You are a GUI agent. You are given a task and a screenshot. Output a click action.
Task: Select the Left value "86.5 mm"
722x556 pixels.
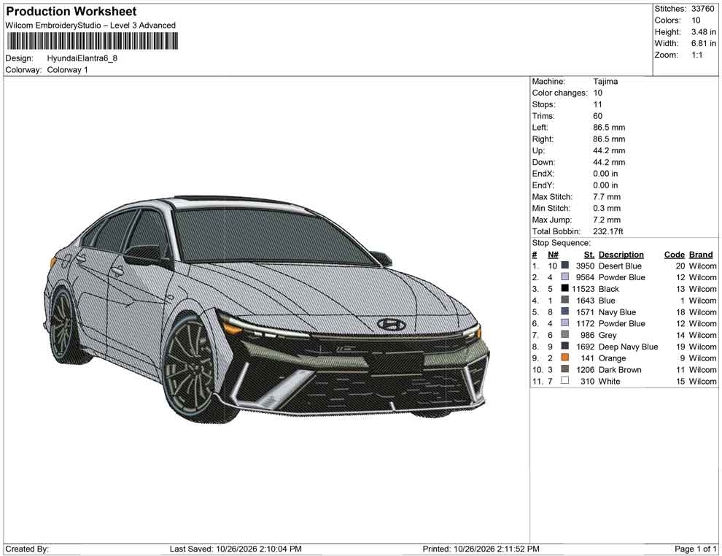pyautogui.click(x=609, y=128)
